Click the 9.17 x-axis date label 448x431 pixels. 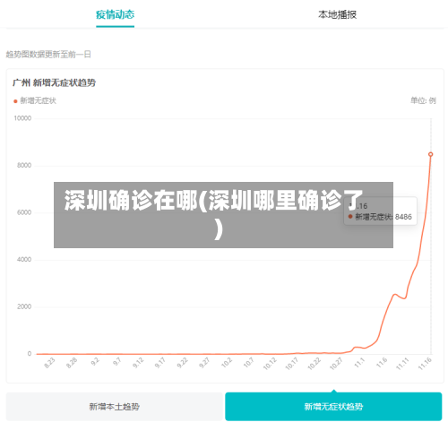tap(159, 363)
